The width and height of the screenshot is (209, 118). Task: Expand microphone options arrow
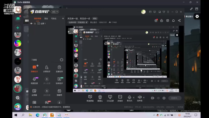[x=134, y=98]
